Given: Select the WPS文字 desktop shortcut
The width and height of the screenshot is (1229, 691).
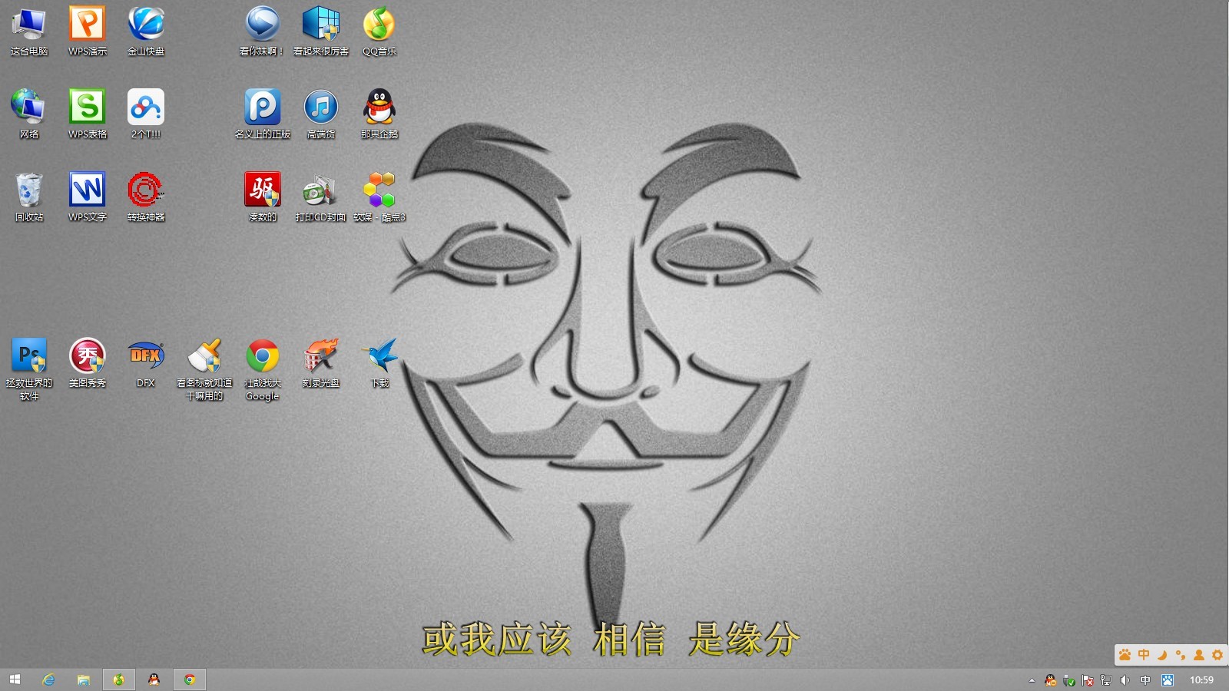Looking at the screenshot, I should [x=88, y=197].
